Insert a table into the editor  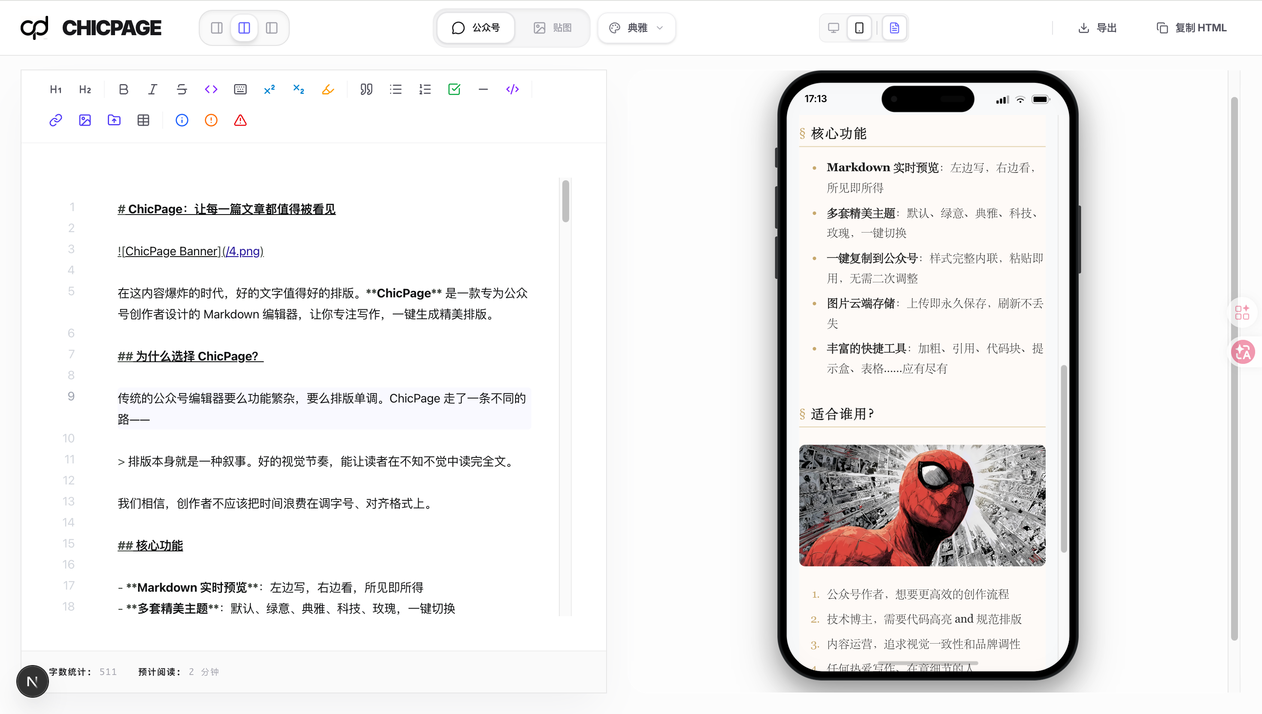(x=143, y=120)
